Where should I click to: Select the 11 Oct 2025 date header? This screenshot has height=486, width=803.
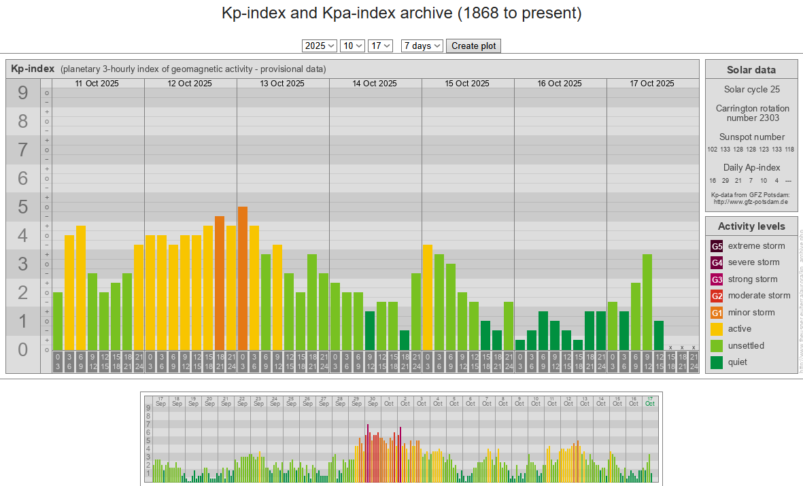97,84
